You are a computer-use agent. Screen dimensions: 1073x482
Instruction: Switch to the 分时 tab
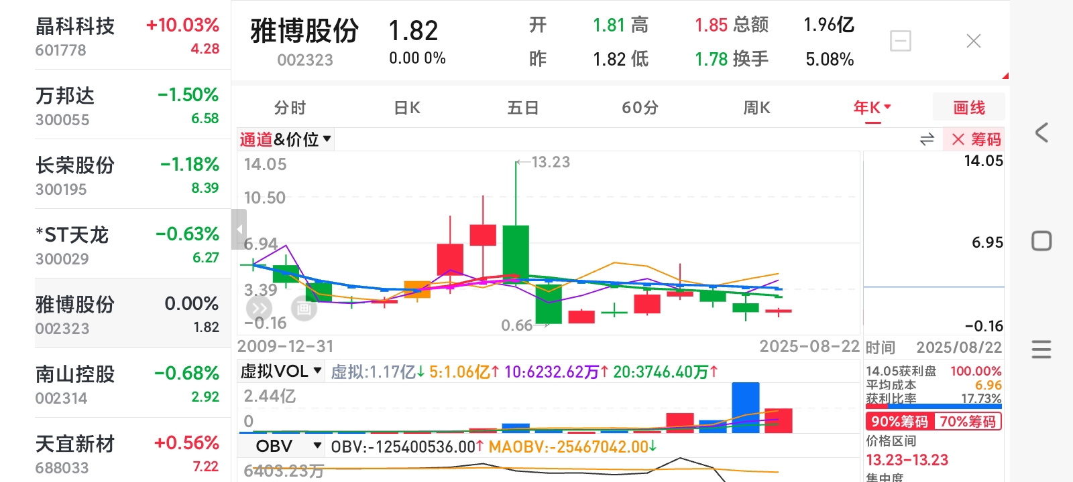pos(290,108)
